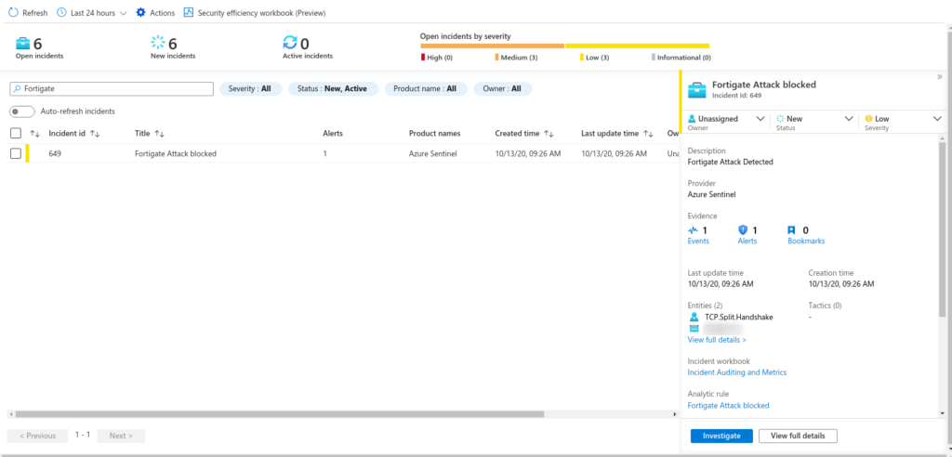Open Product name : All filter
The width and height of the screenshot is (952, 457).
(426, 88)
